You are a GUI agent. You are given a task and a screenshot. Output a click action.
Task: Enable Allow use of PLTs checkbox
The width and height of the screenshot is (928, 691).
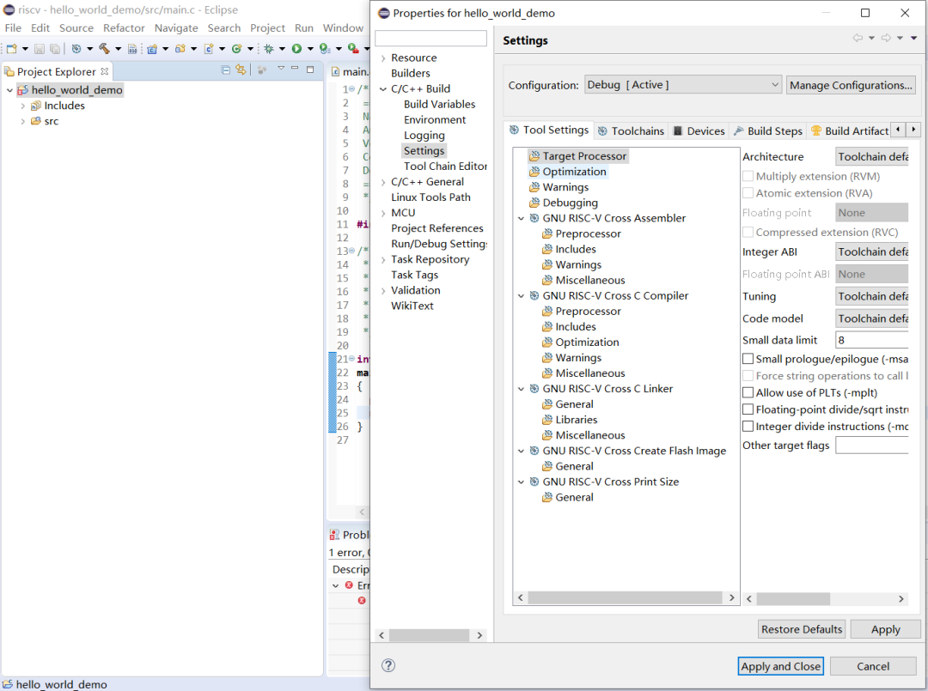point(748,392)
